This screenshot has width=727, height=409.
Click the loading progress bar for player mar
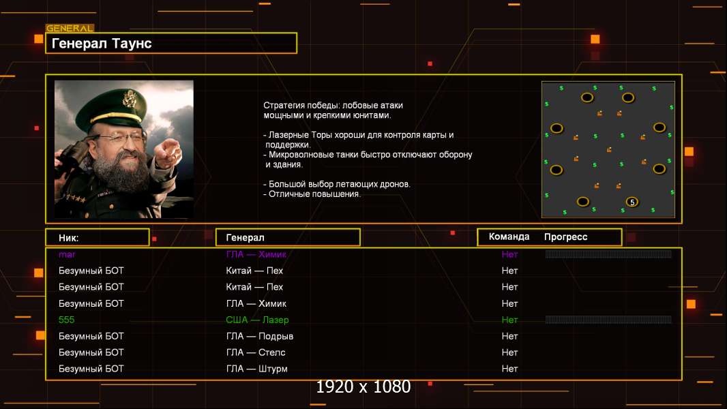coord(608,254)
